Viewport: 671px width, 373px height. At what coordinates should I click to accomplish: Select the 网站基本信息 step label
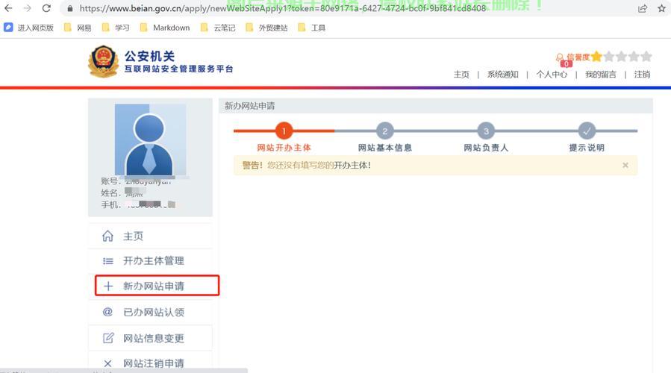384,148
